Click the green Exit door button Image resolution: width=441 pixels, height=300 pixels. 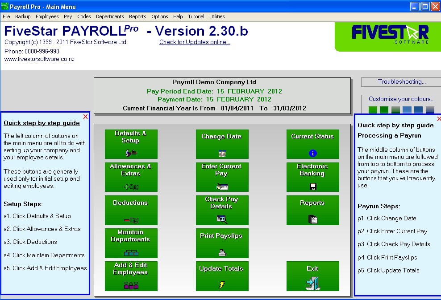tap(313, 276)
